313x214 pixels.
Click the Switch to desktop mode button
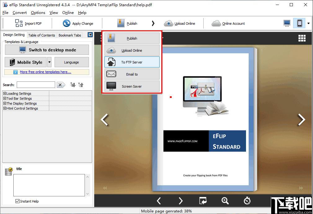coord(47,50)
